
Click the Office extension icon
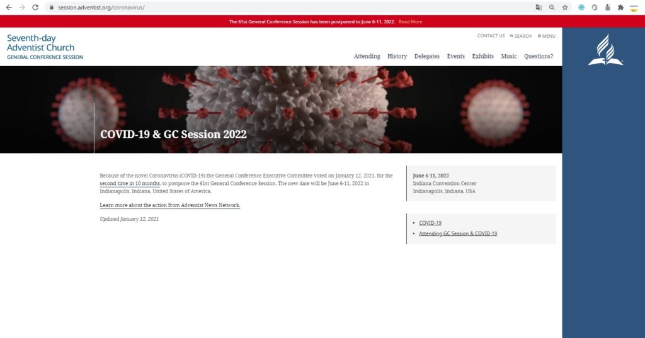pos(595,8)
